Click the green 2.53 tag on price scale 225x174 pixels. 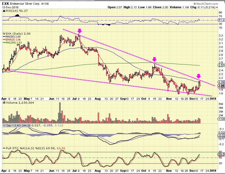(221, 66)
